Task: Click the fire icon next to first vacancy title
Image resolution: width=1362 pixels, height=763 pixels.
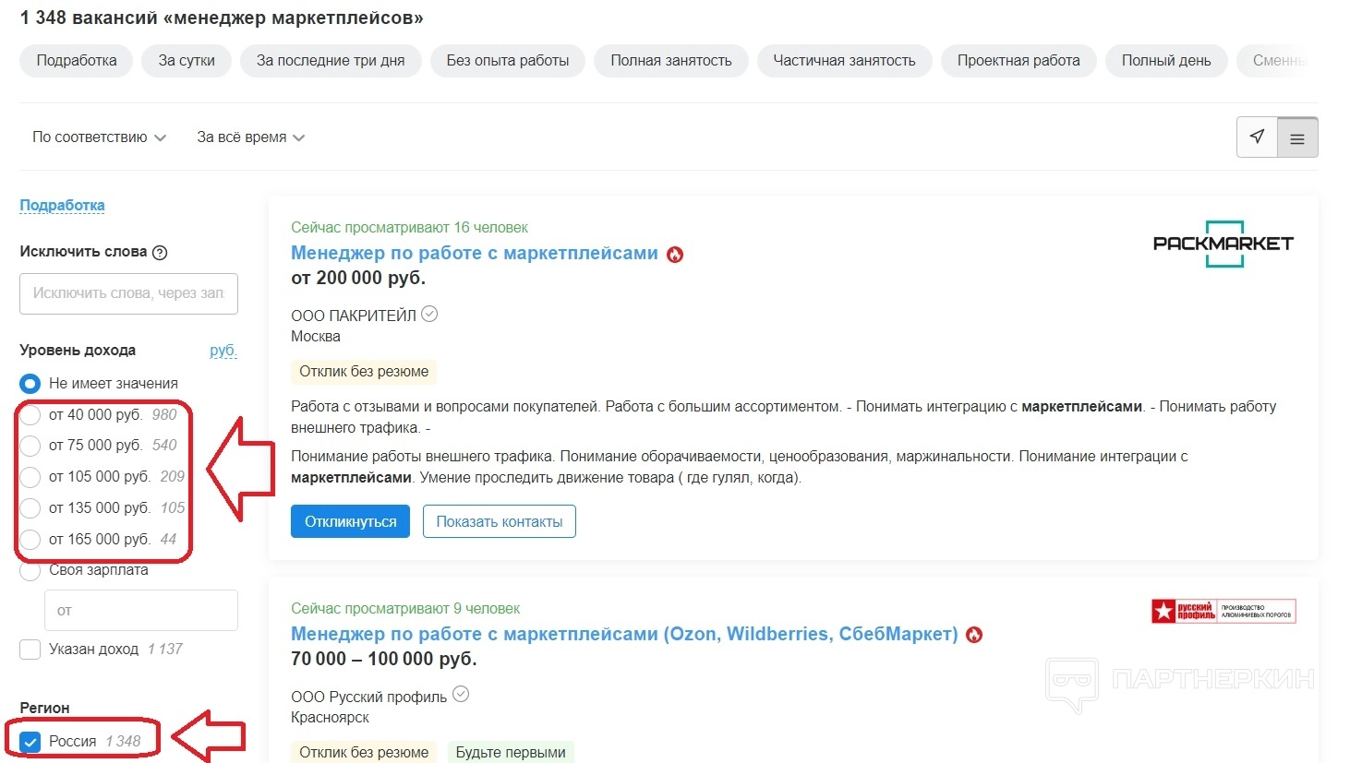Action: 675,255
